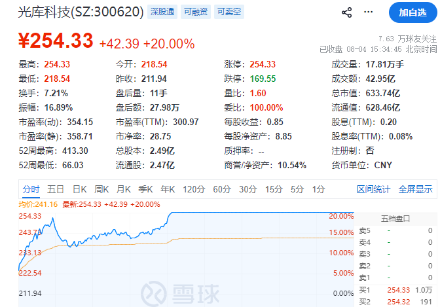The width and height of the screenshot is (440, 307).
Task: Click the 量比 value 1.60
Action: click(258, 93)
